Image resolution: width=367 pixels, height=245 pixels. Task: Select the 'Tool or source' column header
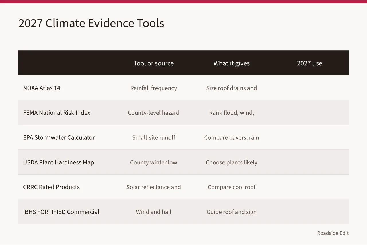pyautogui.click(x=154, y=63)
